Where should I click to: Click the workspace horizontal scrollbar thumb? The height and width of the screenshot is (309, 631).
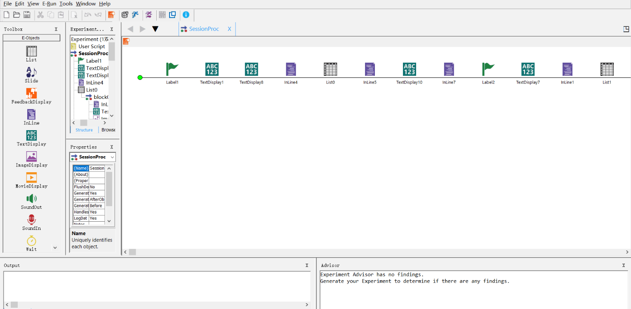[132, 252]
